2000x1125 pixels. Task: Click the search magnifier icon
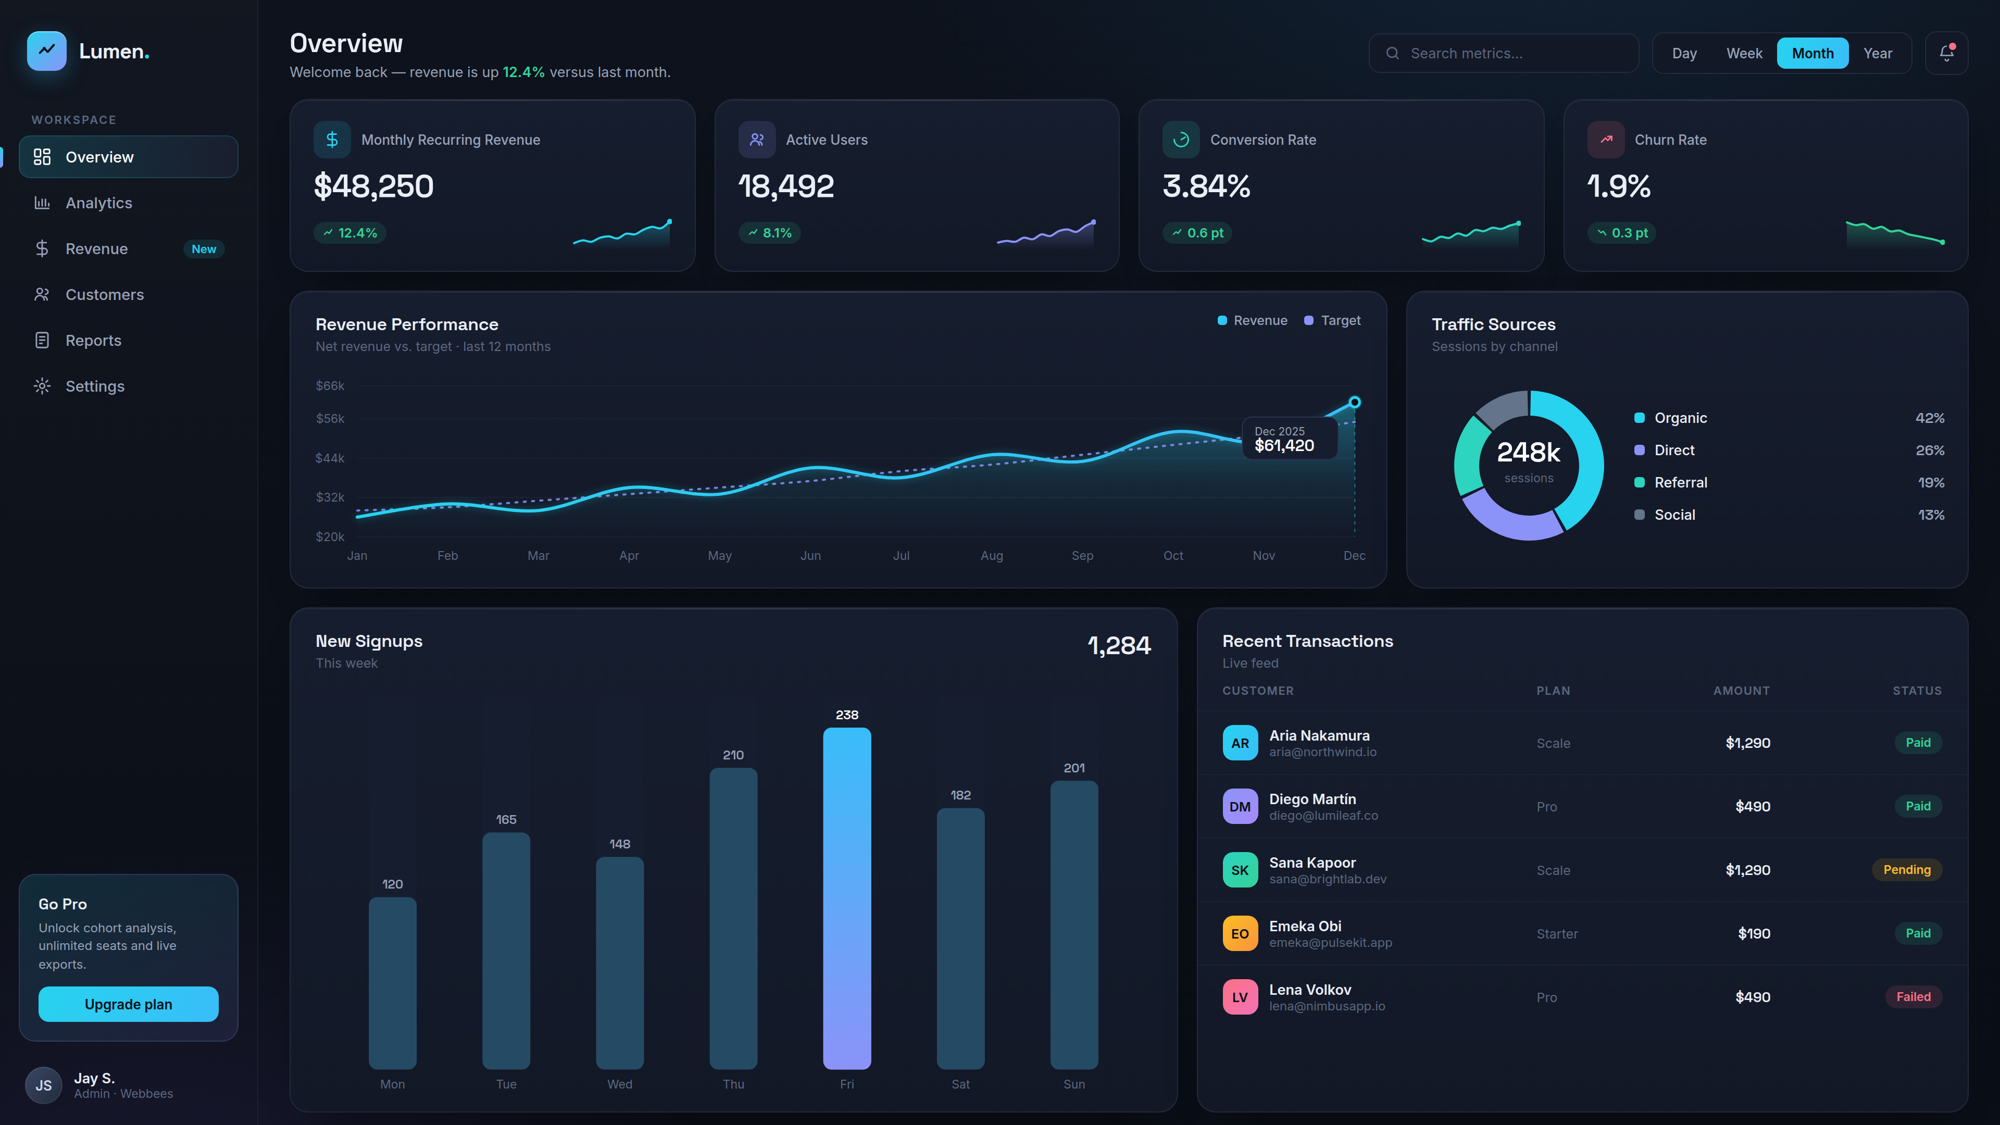pyautogui.click(x=1393, y=54)
